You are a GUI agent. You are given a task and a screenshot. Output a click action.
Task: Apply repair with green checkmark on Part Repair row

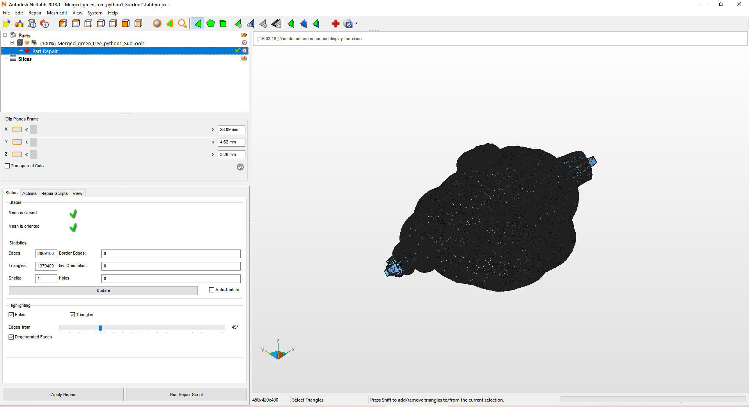coord(237,50)
